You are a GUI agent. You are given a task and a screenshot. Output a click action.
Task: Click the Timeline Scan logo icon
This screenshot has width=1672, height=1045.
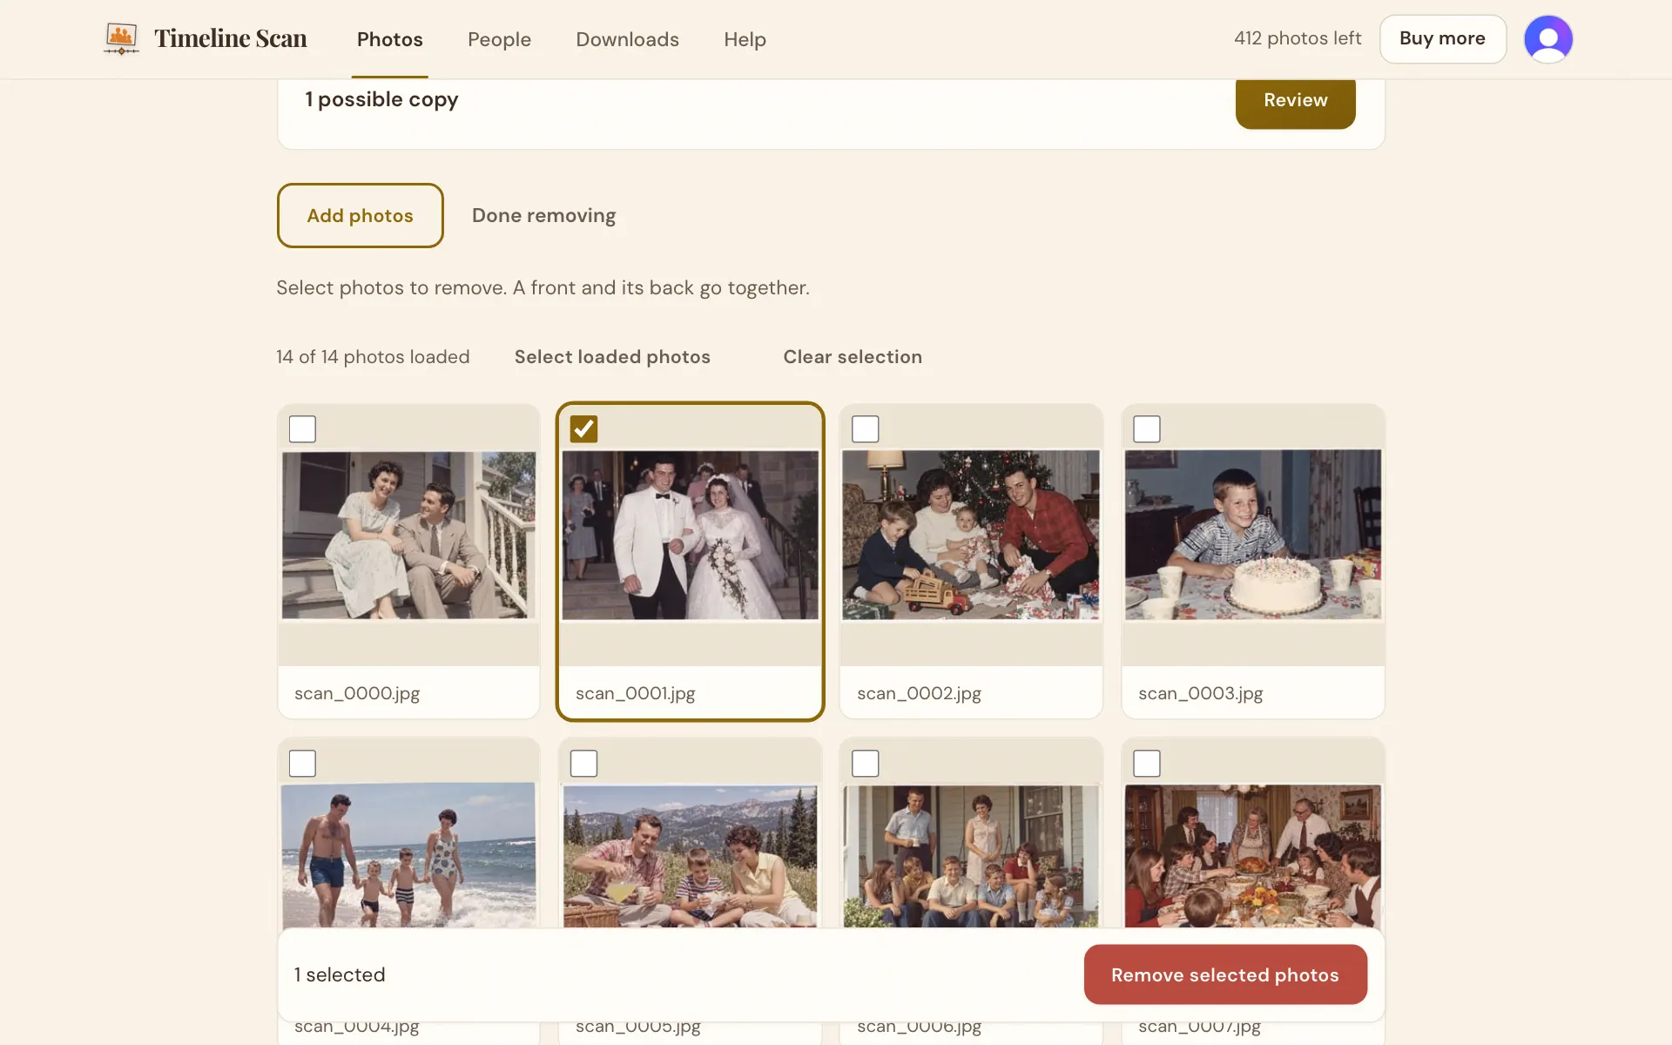point(121,38)
